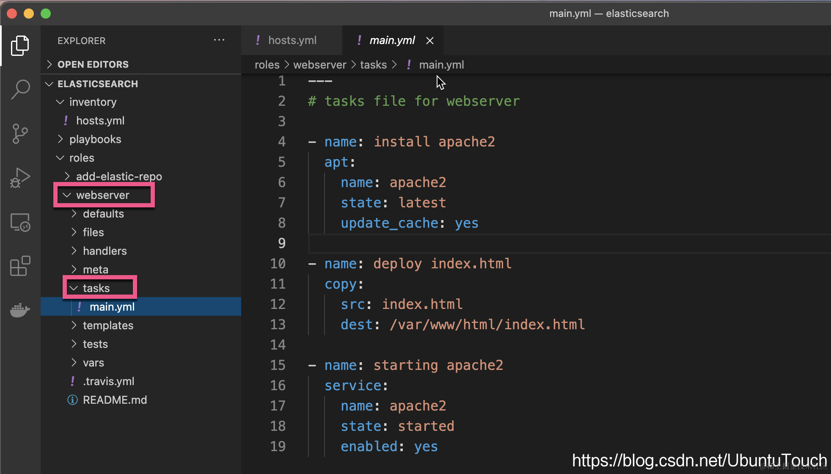Open Explorer's more actions ellipsis
Screen dimensions: 831x474
(219, 40)
